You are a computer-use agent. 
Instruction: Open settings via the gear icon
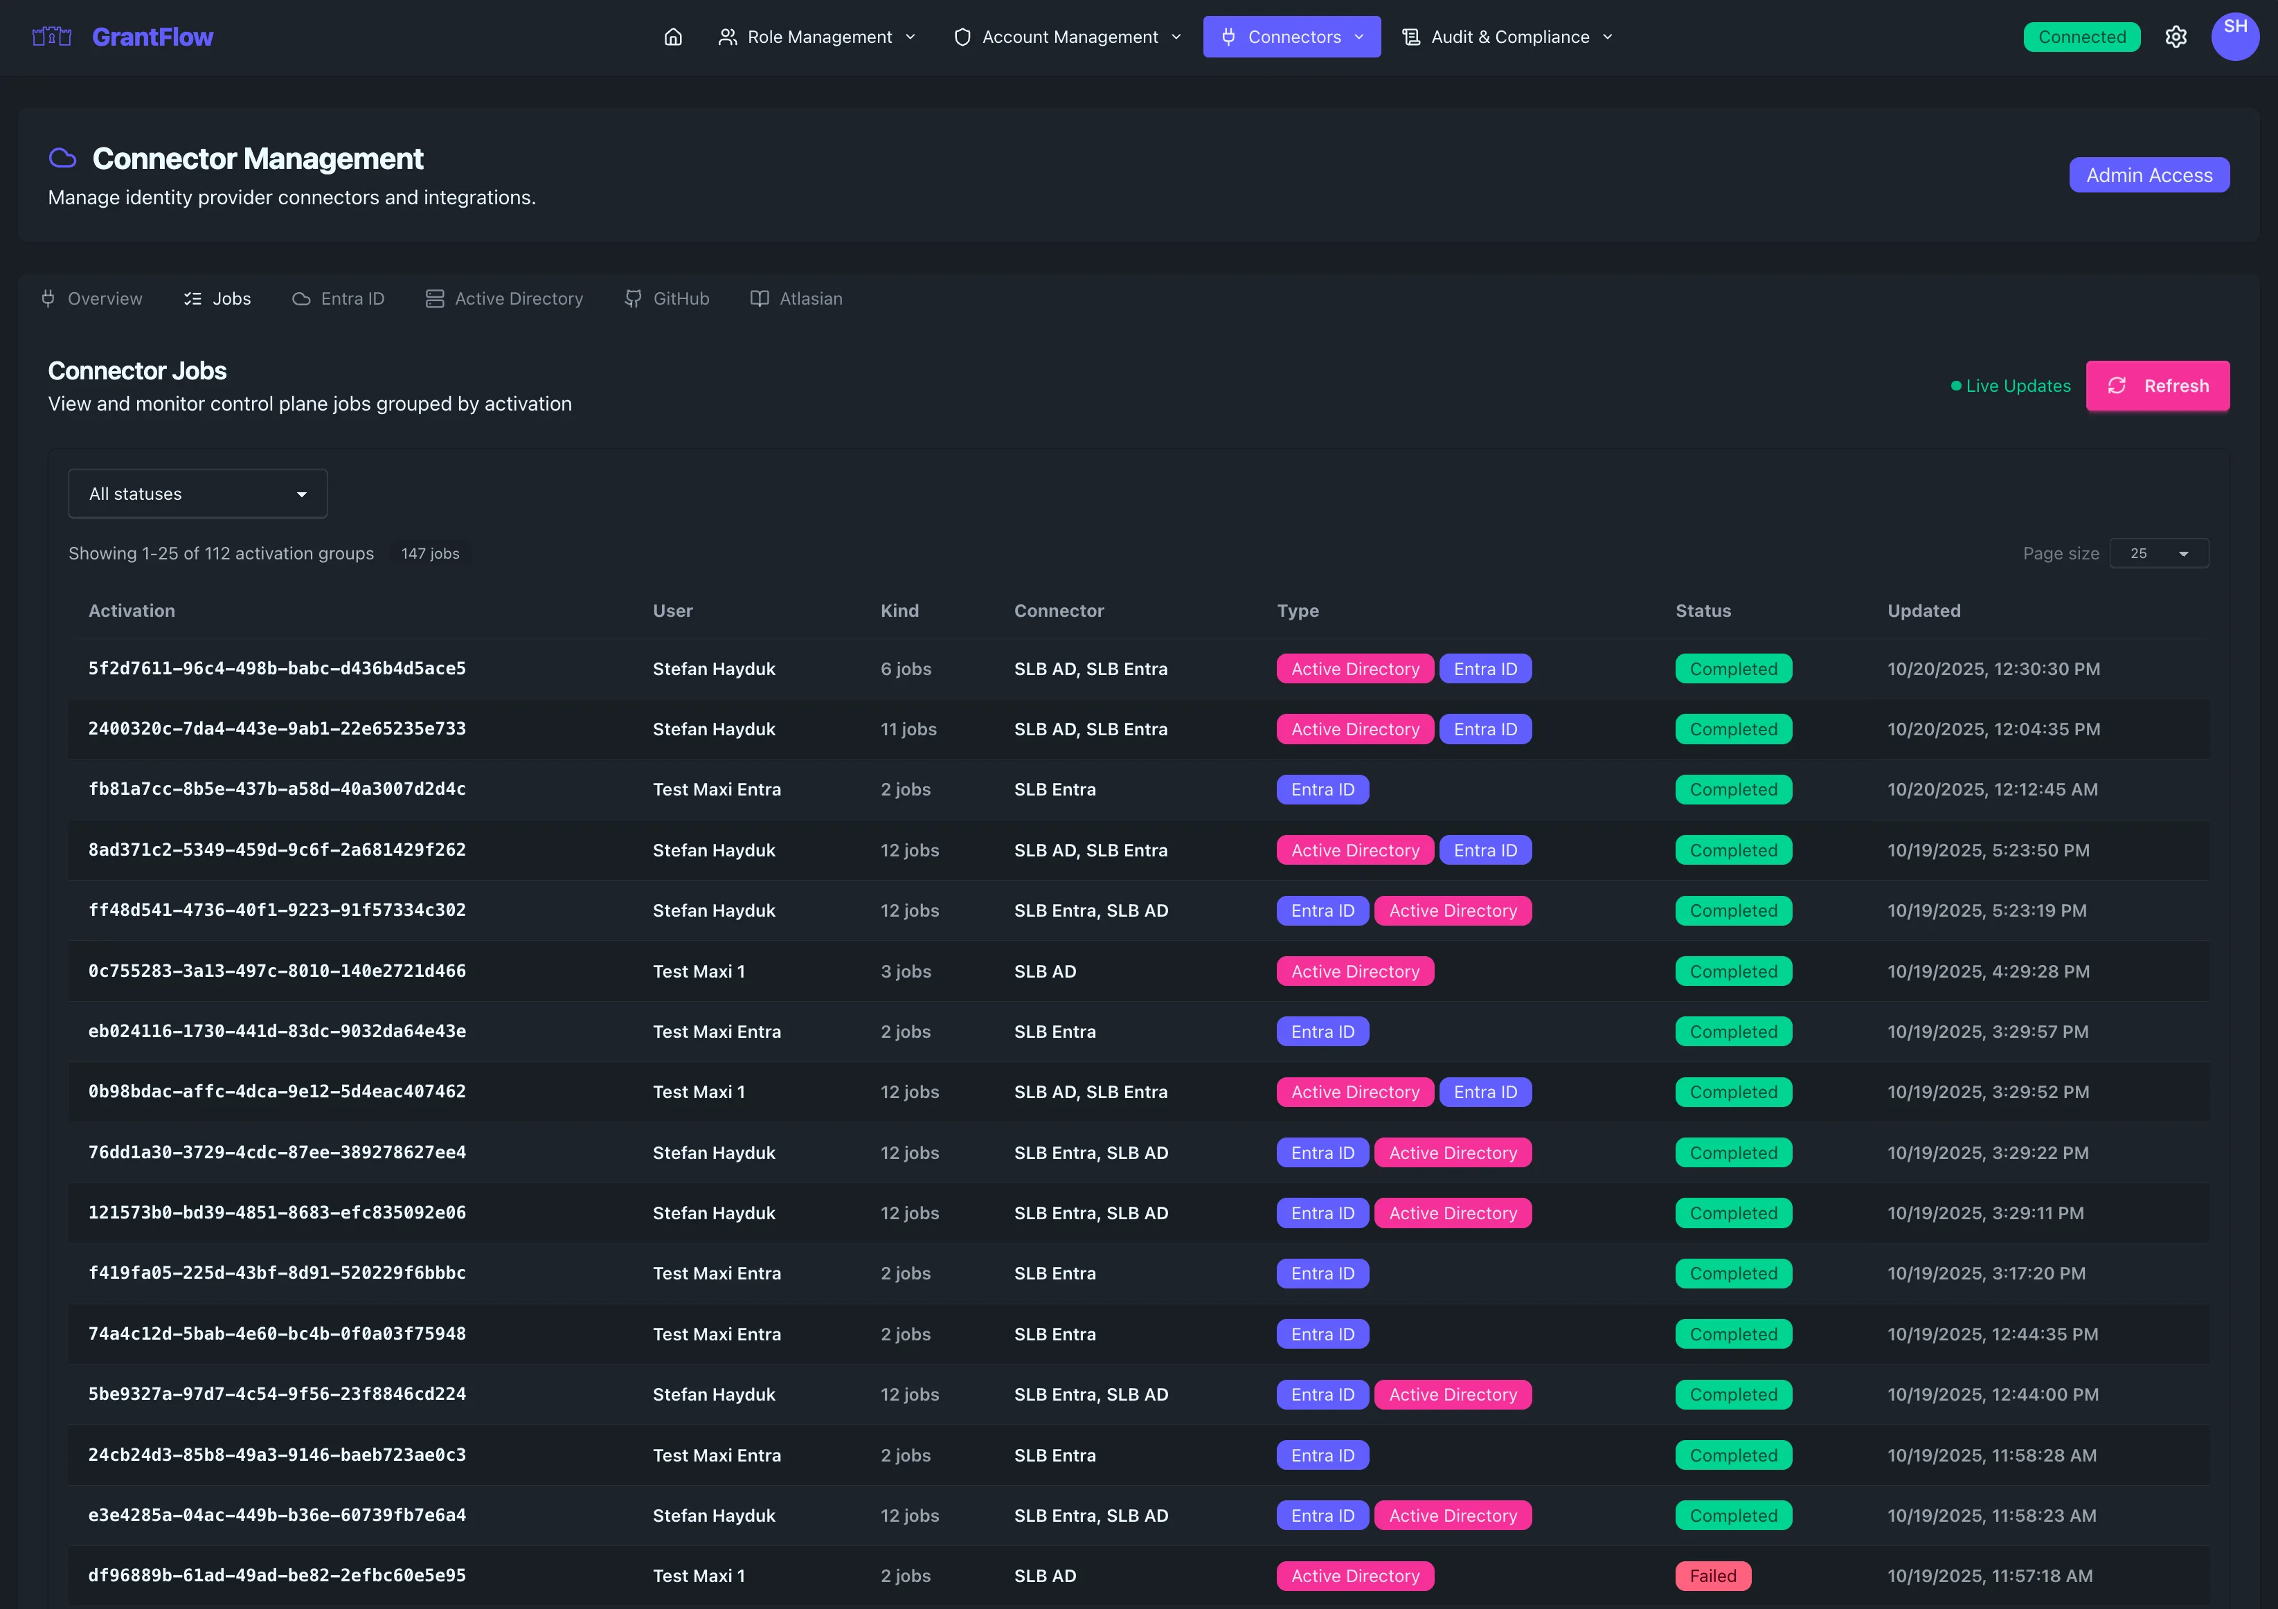2176,37
